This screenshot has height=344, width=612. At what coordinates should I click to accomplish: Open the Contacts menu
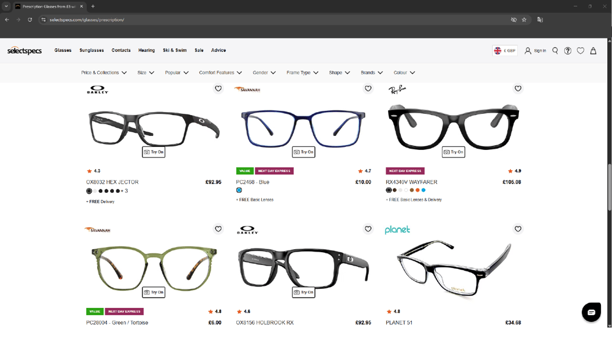point(121,50)
